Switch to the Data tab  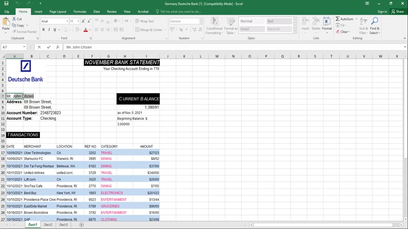point(96,12)
